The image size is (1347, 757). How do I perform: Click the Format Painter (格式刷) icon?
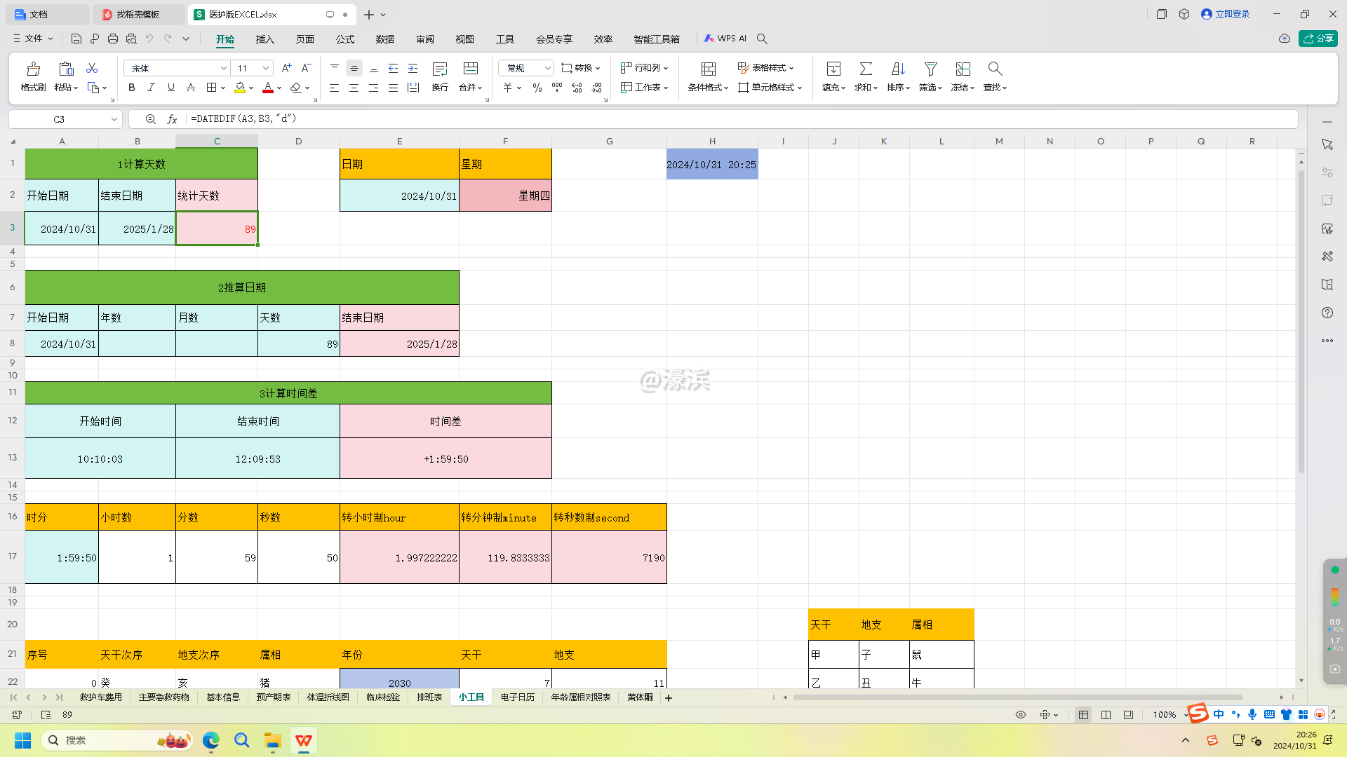click(33, 69)
